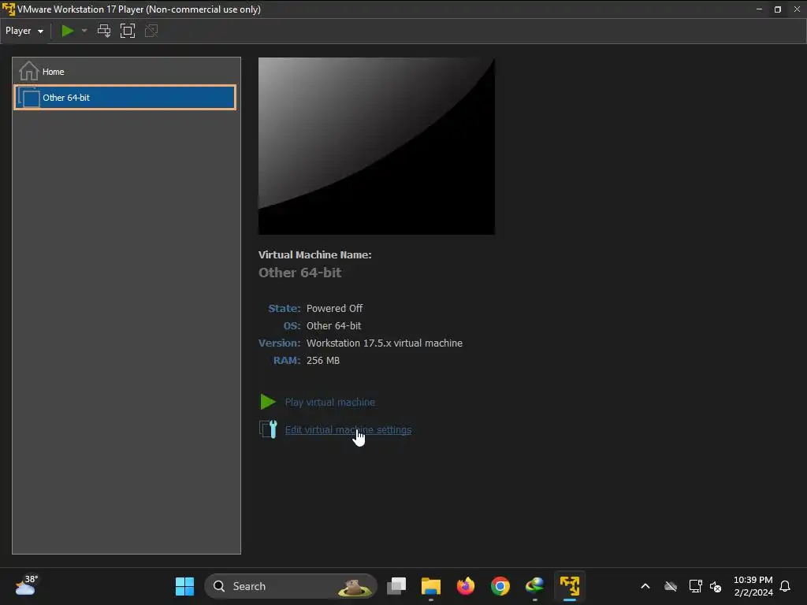Viewport: 807px width, 605px height.
Task: Click the OneDrive cloud tray icon
Action: [x=671, y=586]
